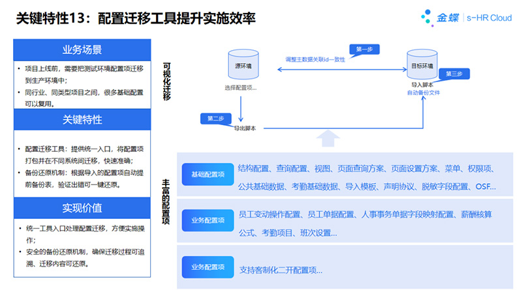Open the 关键特性 section header
Viewport: 522px width, 290px height.
82,119
